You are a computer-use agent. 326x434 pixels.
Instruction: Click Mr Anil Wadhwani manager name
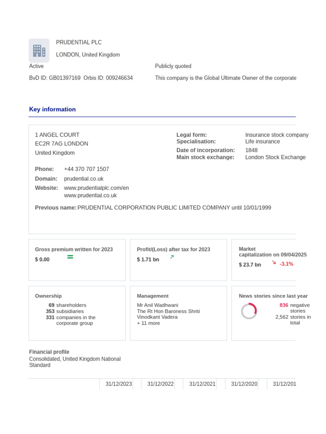(x=157, y=305)
